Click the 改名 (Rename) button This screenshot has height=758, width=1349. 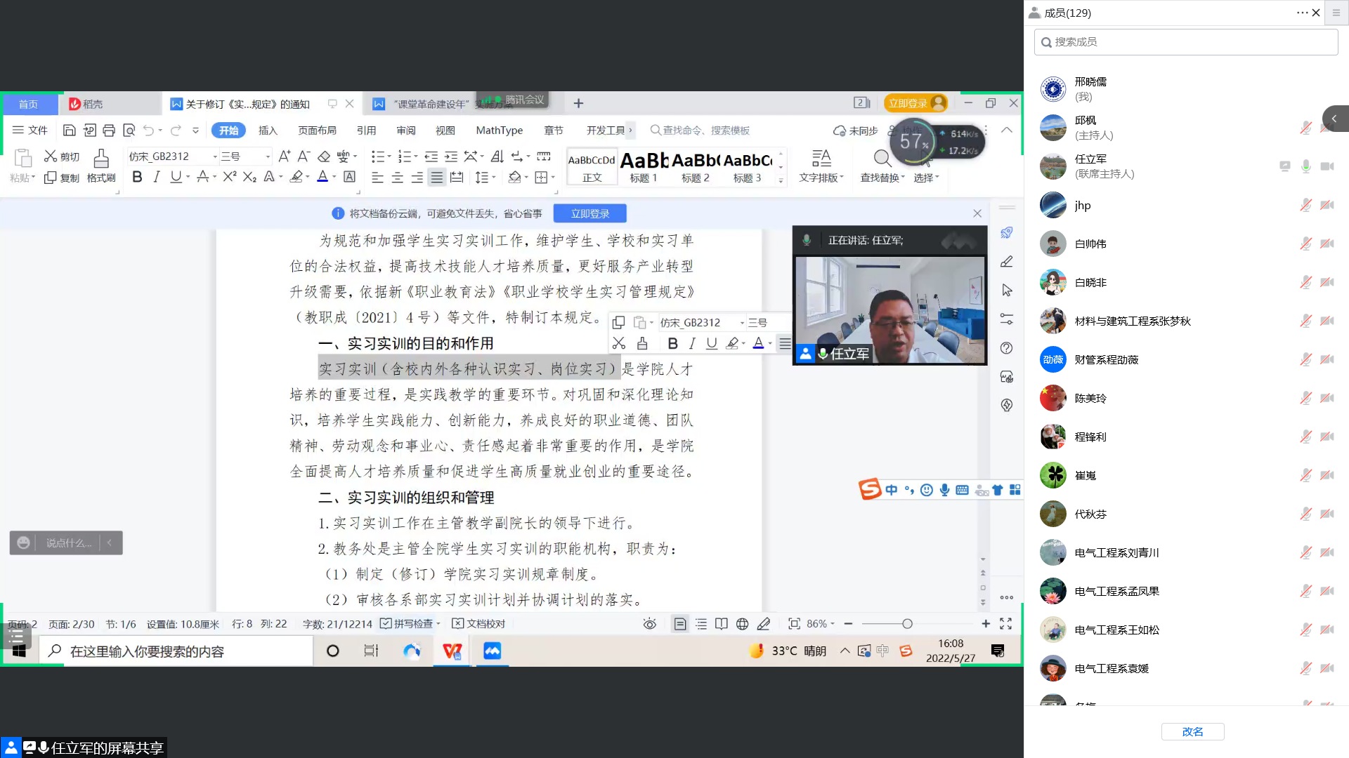point(1192,731)
